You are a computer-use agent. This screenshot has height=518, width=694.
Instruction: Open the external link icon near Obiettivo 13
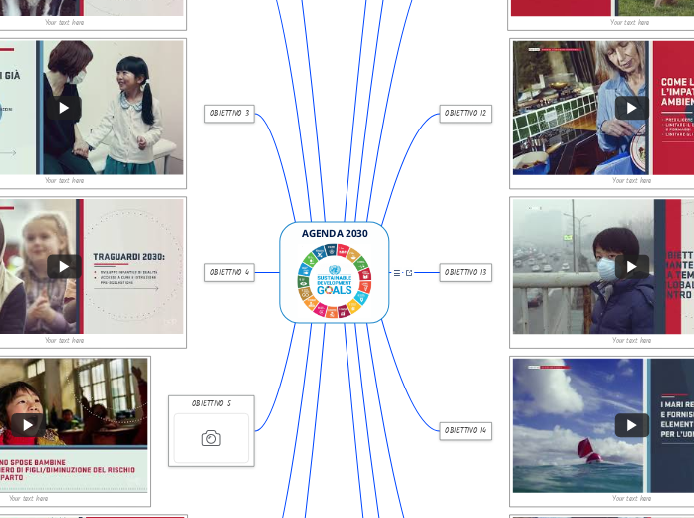407,272
